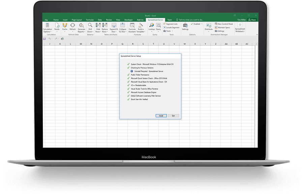Click the Distribute icon
Viewport: 302px width, 194px height.
point(209,27)
